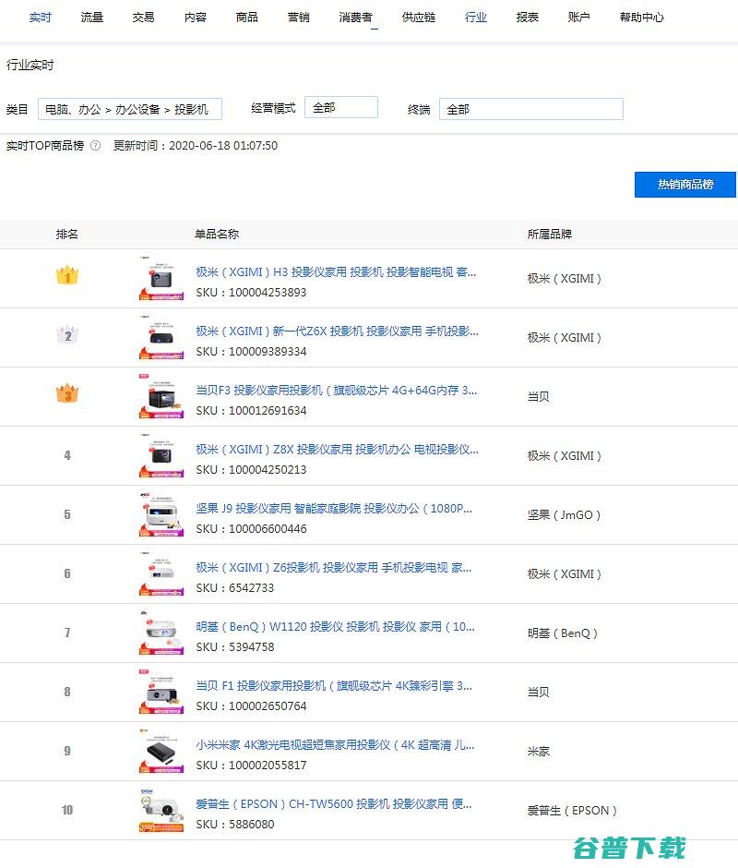Click the 极米 H3 product thumbnail

pos(161,279)
